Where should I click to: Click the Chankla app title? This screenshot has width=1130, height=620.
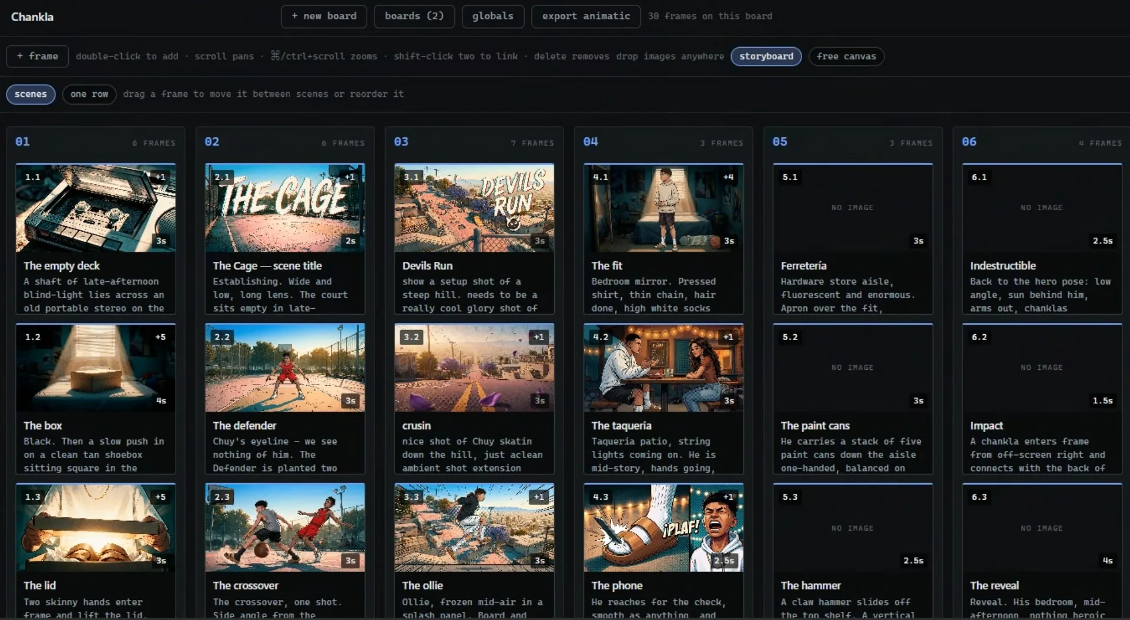[32, 17]
